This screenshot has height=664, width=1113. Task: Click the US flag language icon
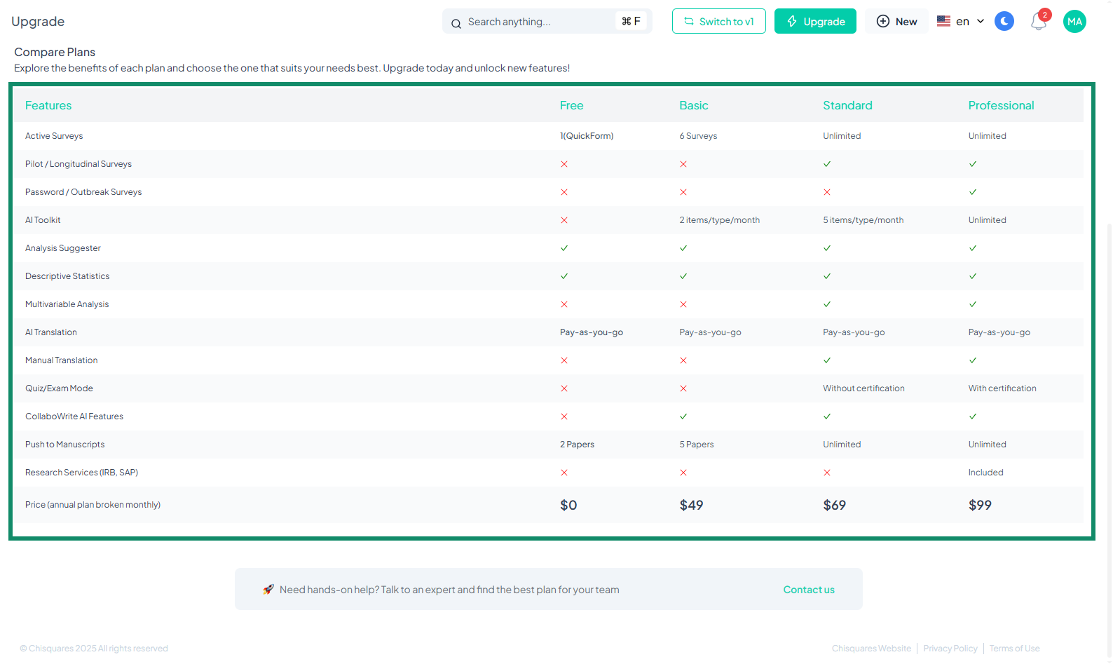pos(943,22)
